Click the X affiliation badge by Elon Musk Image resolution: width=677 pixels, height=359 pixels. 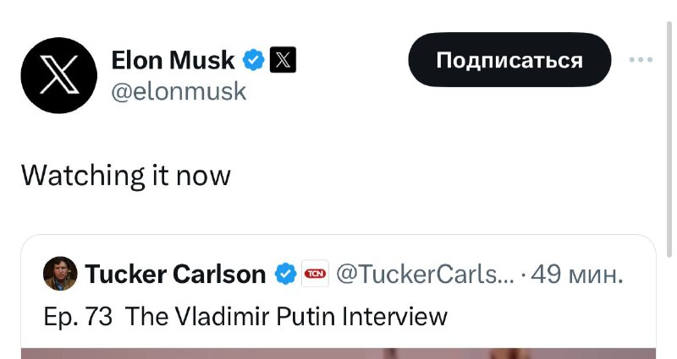283,60
